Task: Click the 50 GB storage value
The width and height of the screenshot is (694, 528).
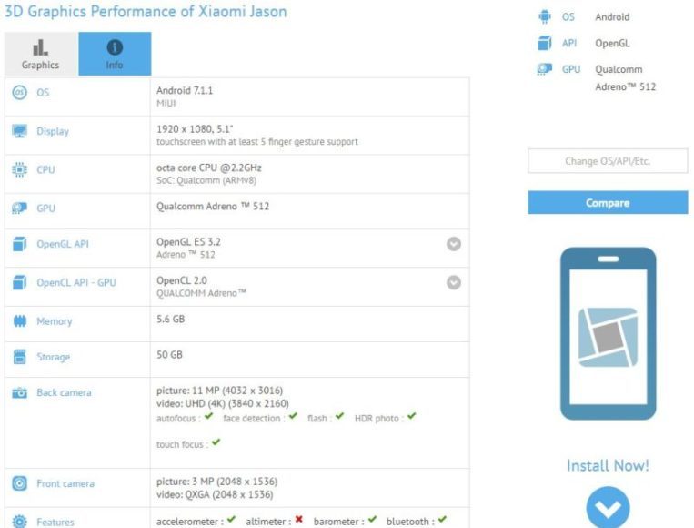Action: pos(169,355)
